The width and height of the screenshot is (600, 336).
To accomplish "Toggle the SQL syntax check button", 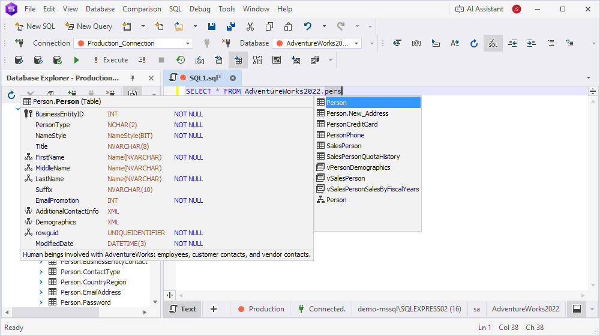I will click(493, 43).
